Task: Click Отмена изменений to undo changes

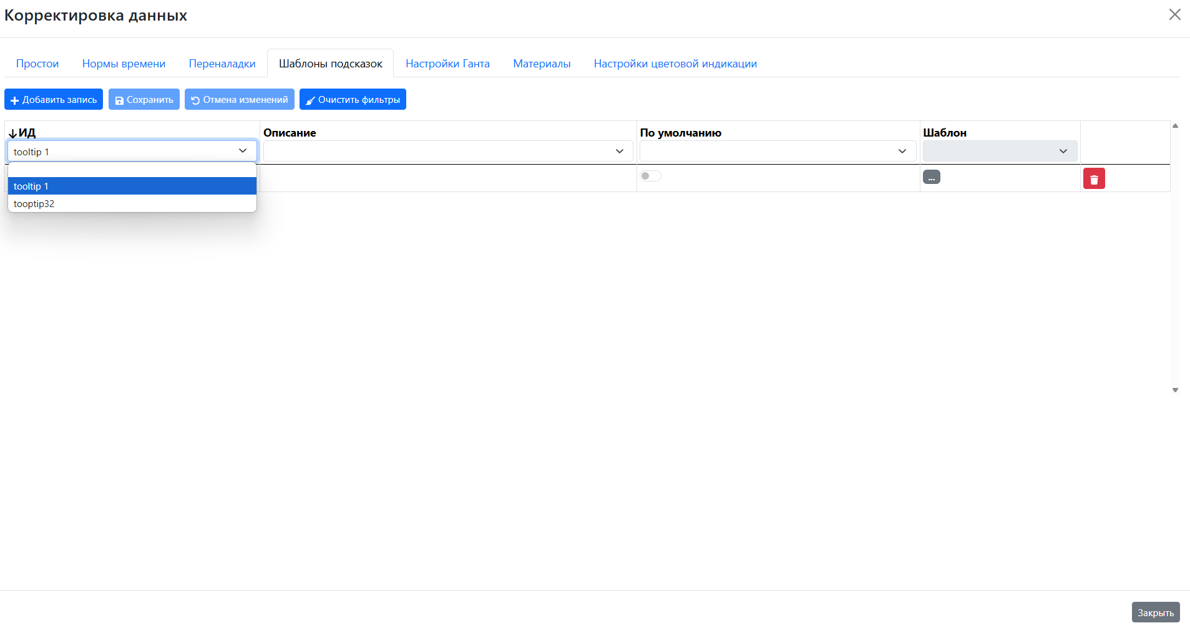Action: [239, 100]
